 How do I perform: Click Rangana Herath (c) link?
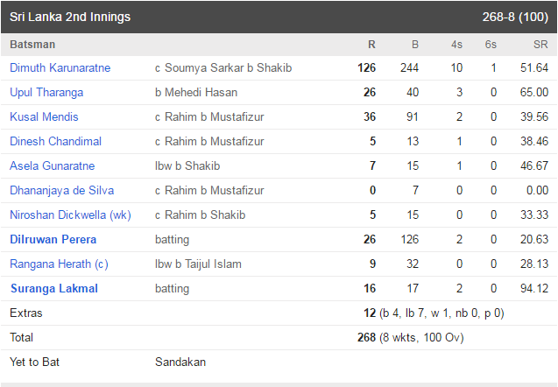59,264
